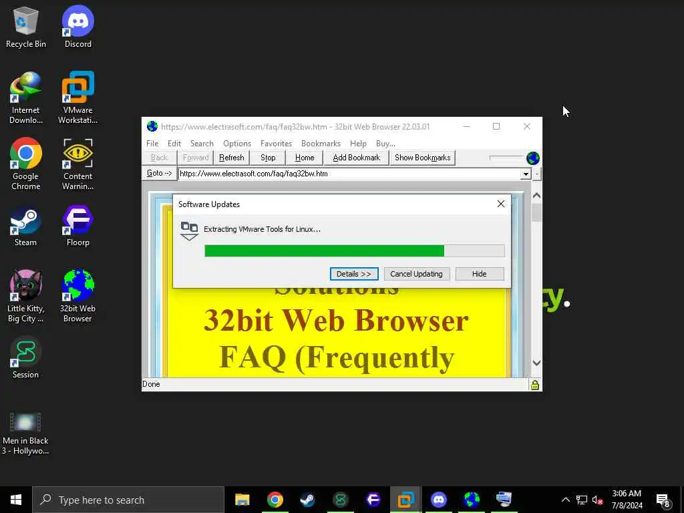
Task: Click the Details >> button
Action: (354, 274)
